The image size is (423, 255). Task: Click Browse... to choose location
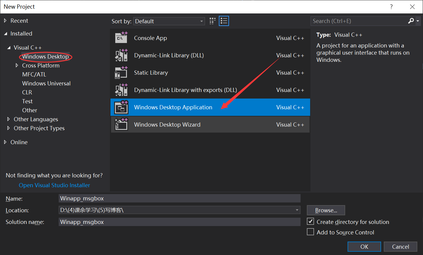[326, 210]
